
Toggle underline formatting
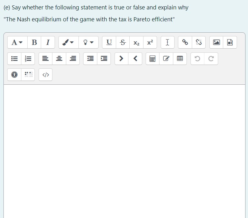(x=109, y=42)
